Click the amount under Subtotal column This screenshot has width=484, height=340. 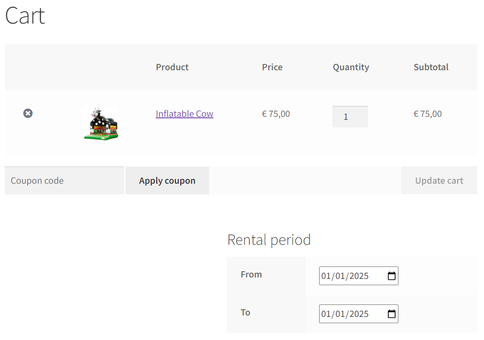point(427,114)
